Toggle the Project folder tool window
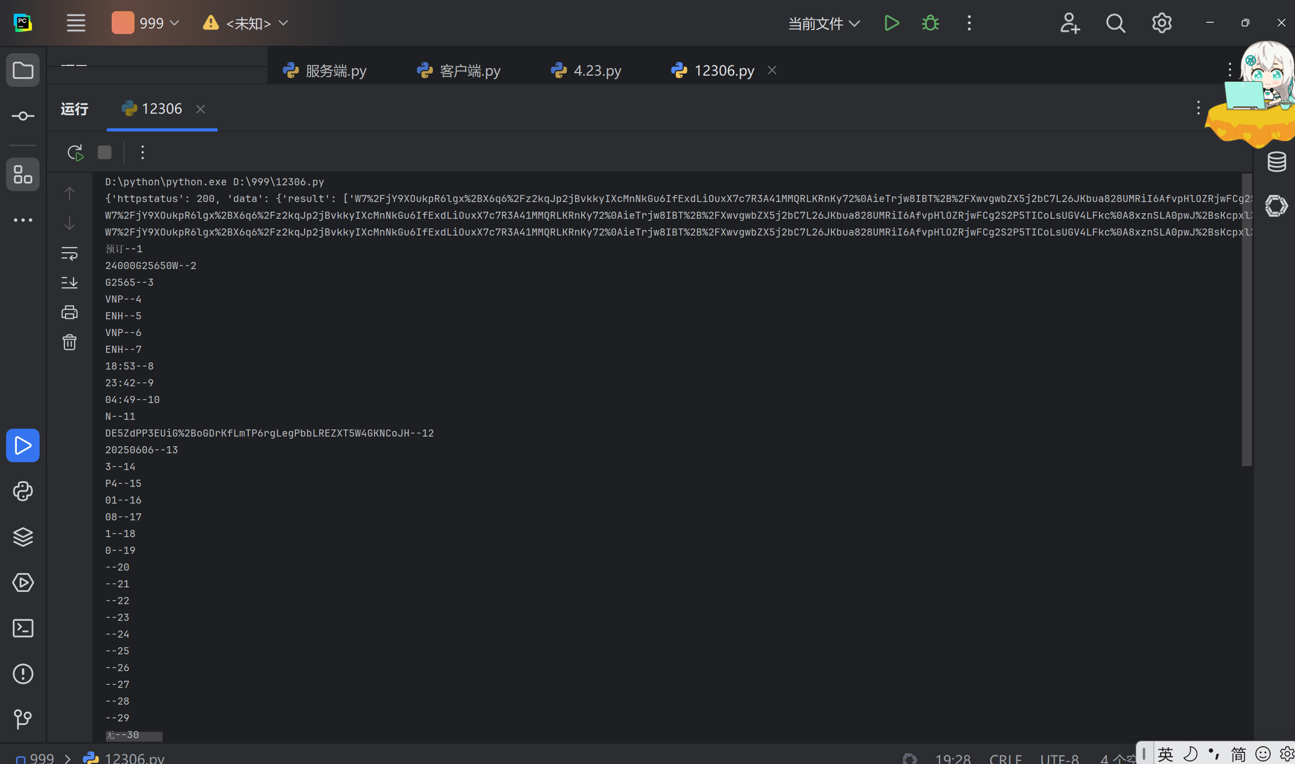This screenshot has height=764, width=1295. pos(23,70)
